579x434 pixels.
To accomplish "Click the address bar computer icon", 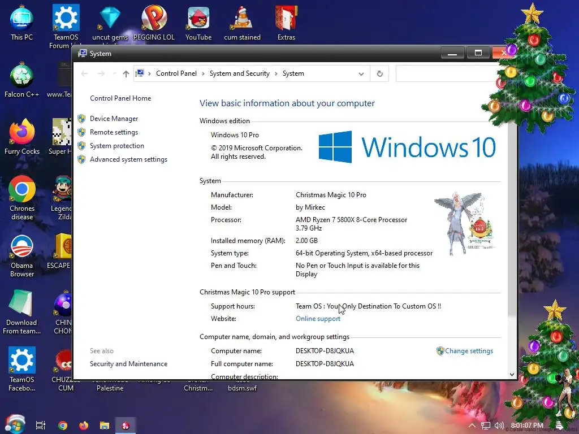I will coord(140,73).
